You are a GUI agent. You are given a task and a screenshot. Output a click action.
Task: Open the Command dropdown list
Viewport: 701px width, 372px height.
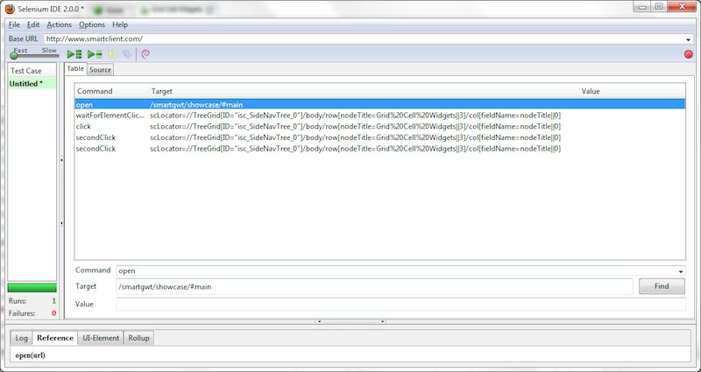(x=681, y=271)
